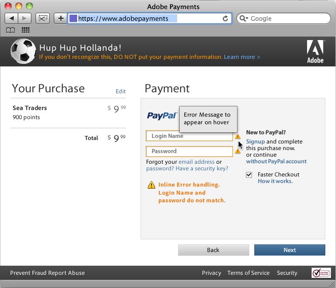Screen dimensions: 336x288
Task: Open the Top Sites grid icon
Action: tap(25, 30)
